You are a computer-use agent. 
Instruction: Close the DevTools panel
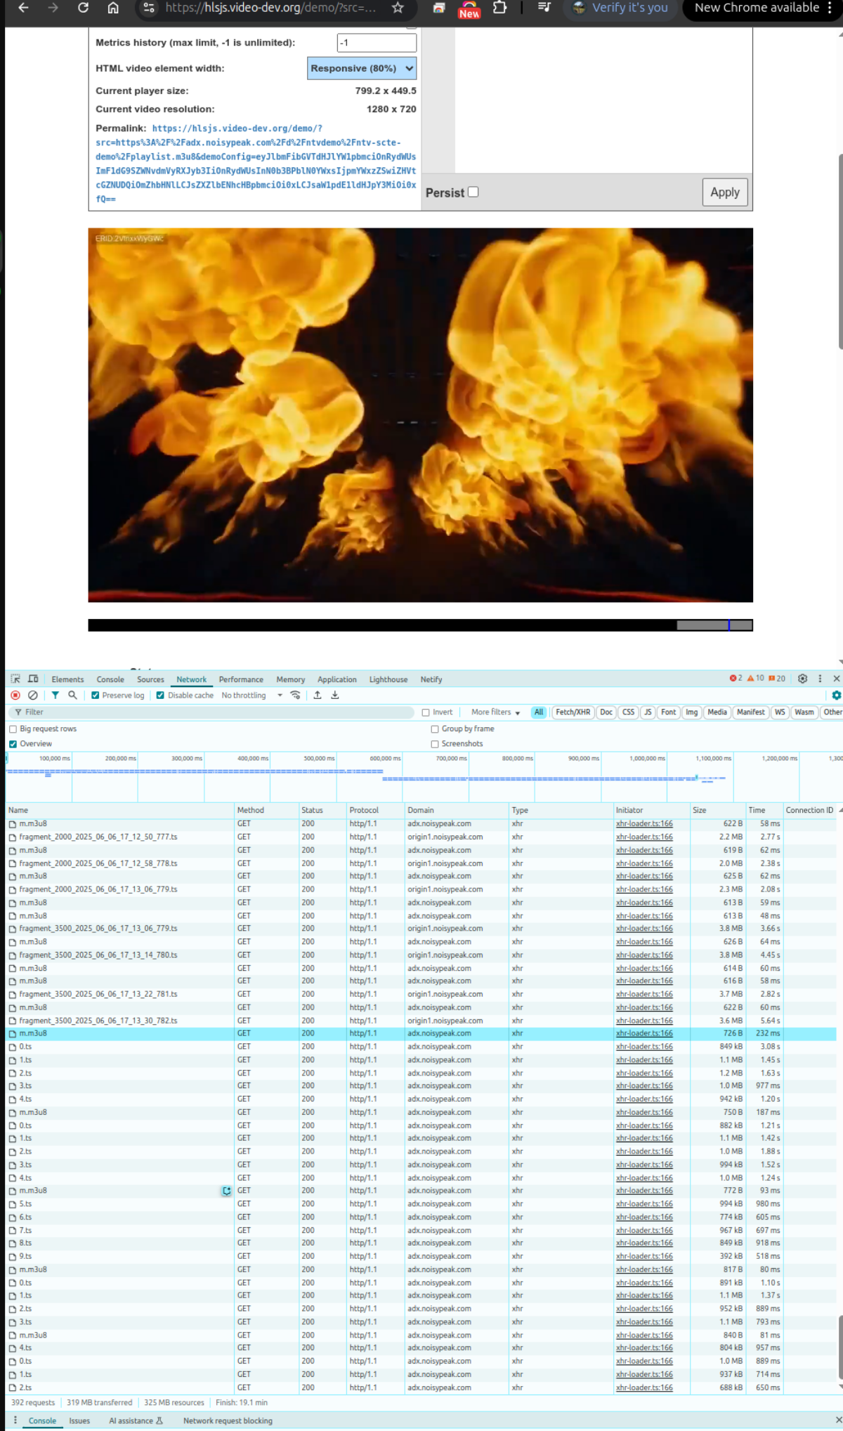pos(836,679)
